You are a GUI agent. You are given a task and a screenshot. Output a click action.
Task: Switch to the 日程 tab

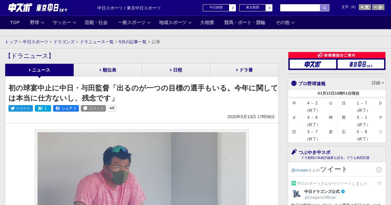[176, 70]
